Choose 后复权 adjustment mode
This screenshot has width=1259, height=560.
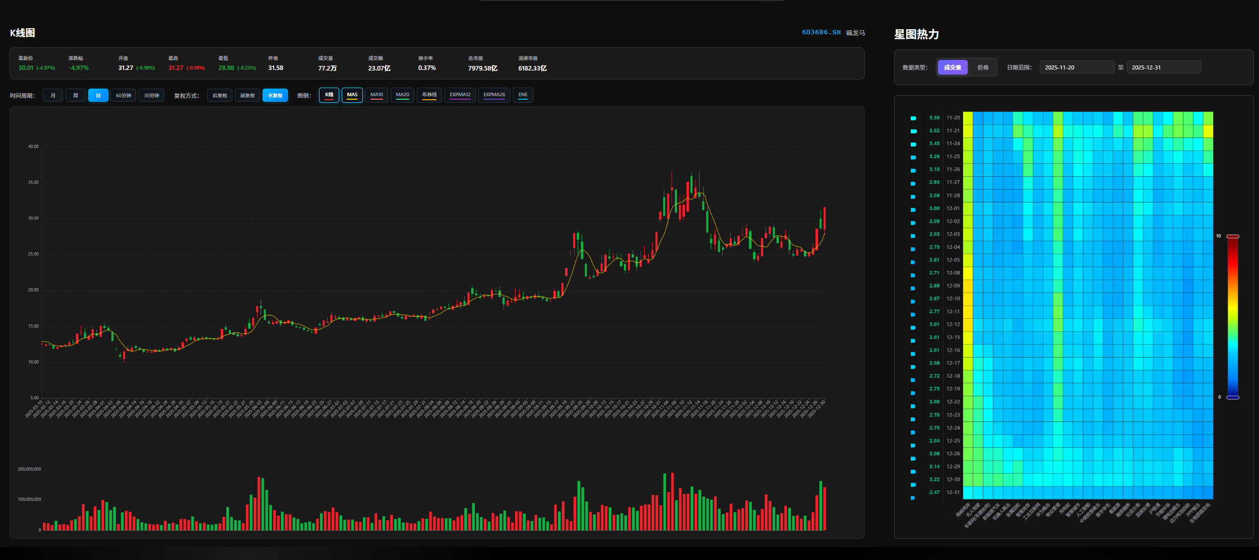pos(219,96)
